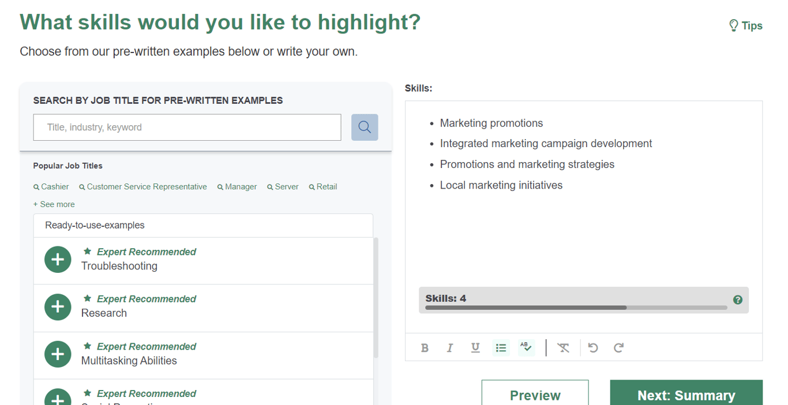Open the lightbulb Tips link
This screenshot has height=405, width=788.
click(x=746, y=25)
